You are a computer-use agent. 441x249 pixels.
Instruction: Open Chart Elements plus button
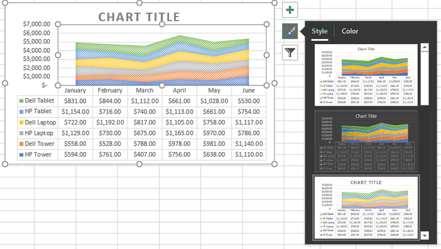pos(289,10)
